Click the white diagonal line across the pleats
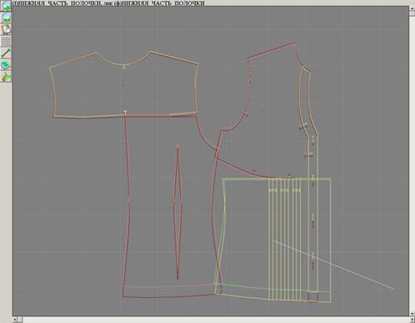Viewport: 415px width, 323px height. (x=333, y=265)
